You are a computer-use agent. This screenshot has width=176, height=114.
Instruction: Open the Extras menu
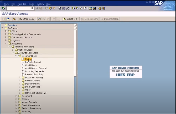click(31, 4)
